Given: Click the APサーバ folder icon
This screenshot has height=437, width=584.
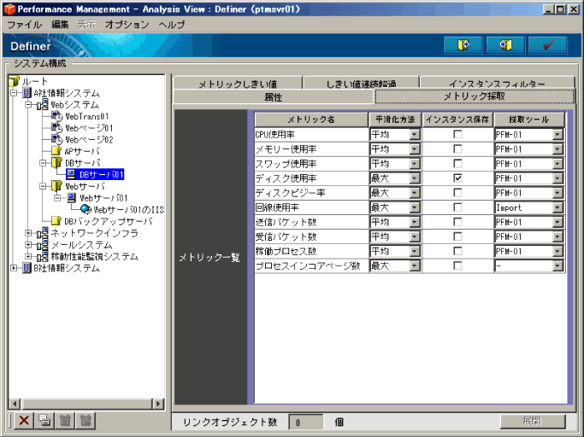Looking at the screenshot, I should coord(56,151).
